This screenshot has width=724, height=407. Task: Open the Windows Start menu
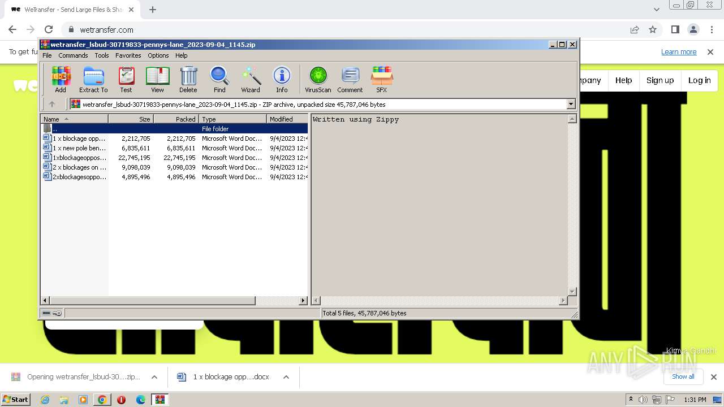click(x=16, y=399)
